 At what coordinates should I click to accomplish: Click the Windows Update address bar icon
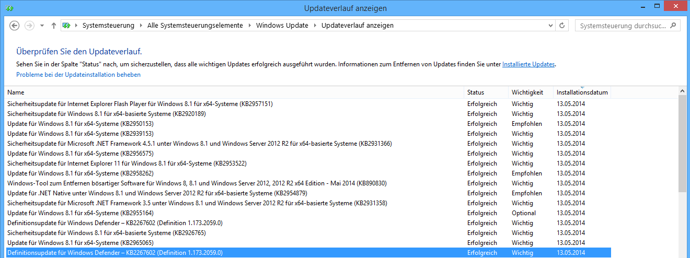(67, 26)
